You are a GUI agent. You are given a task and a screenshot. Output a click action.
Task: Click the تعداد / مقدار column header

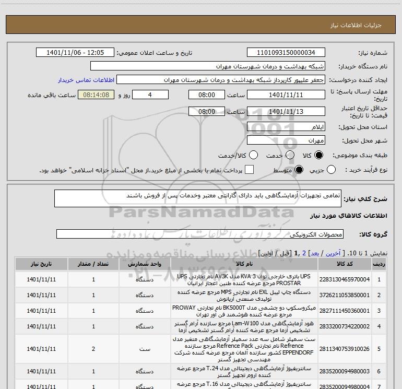pyautogui.click(x=93, y=264)
